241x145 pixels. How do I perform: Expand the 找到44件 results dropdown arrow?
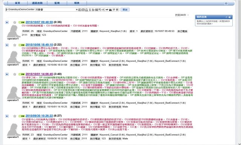188,15
